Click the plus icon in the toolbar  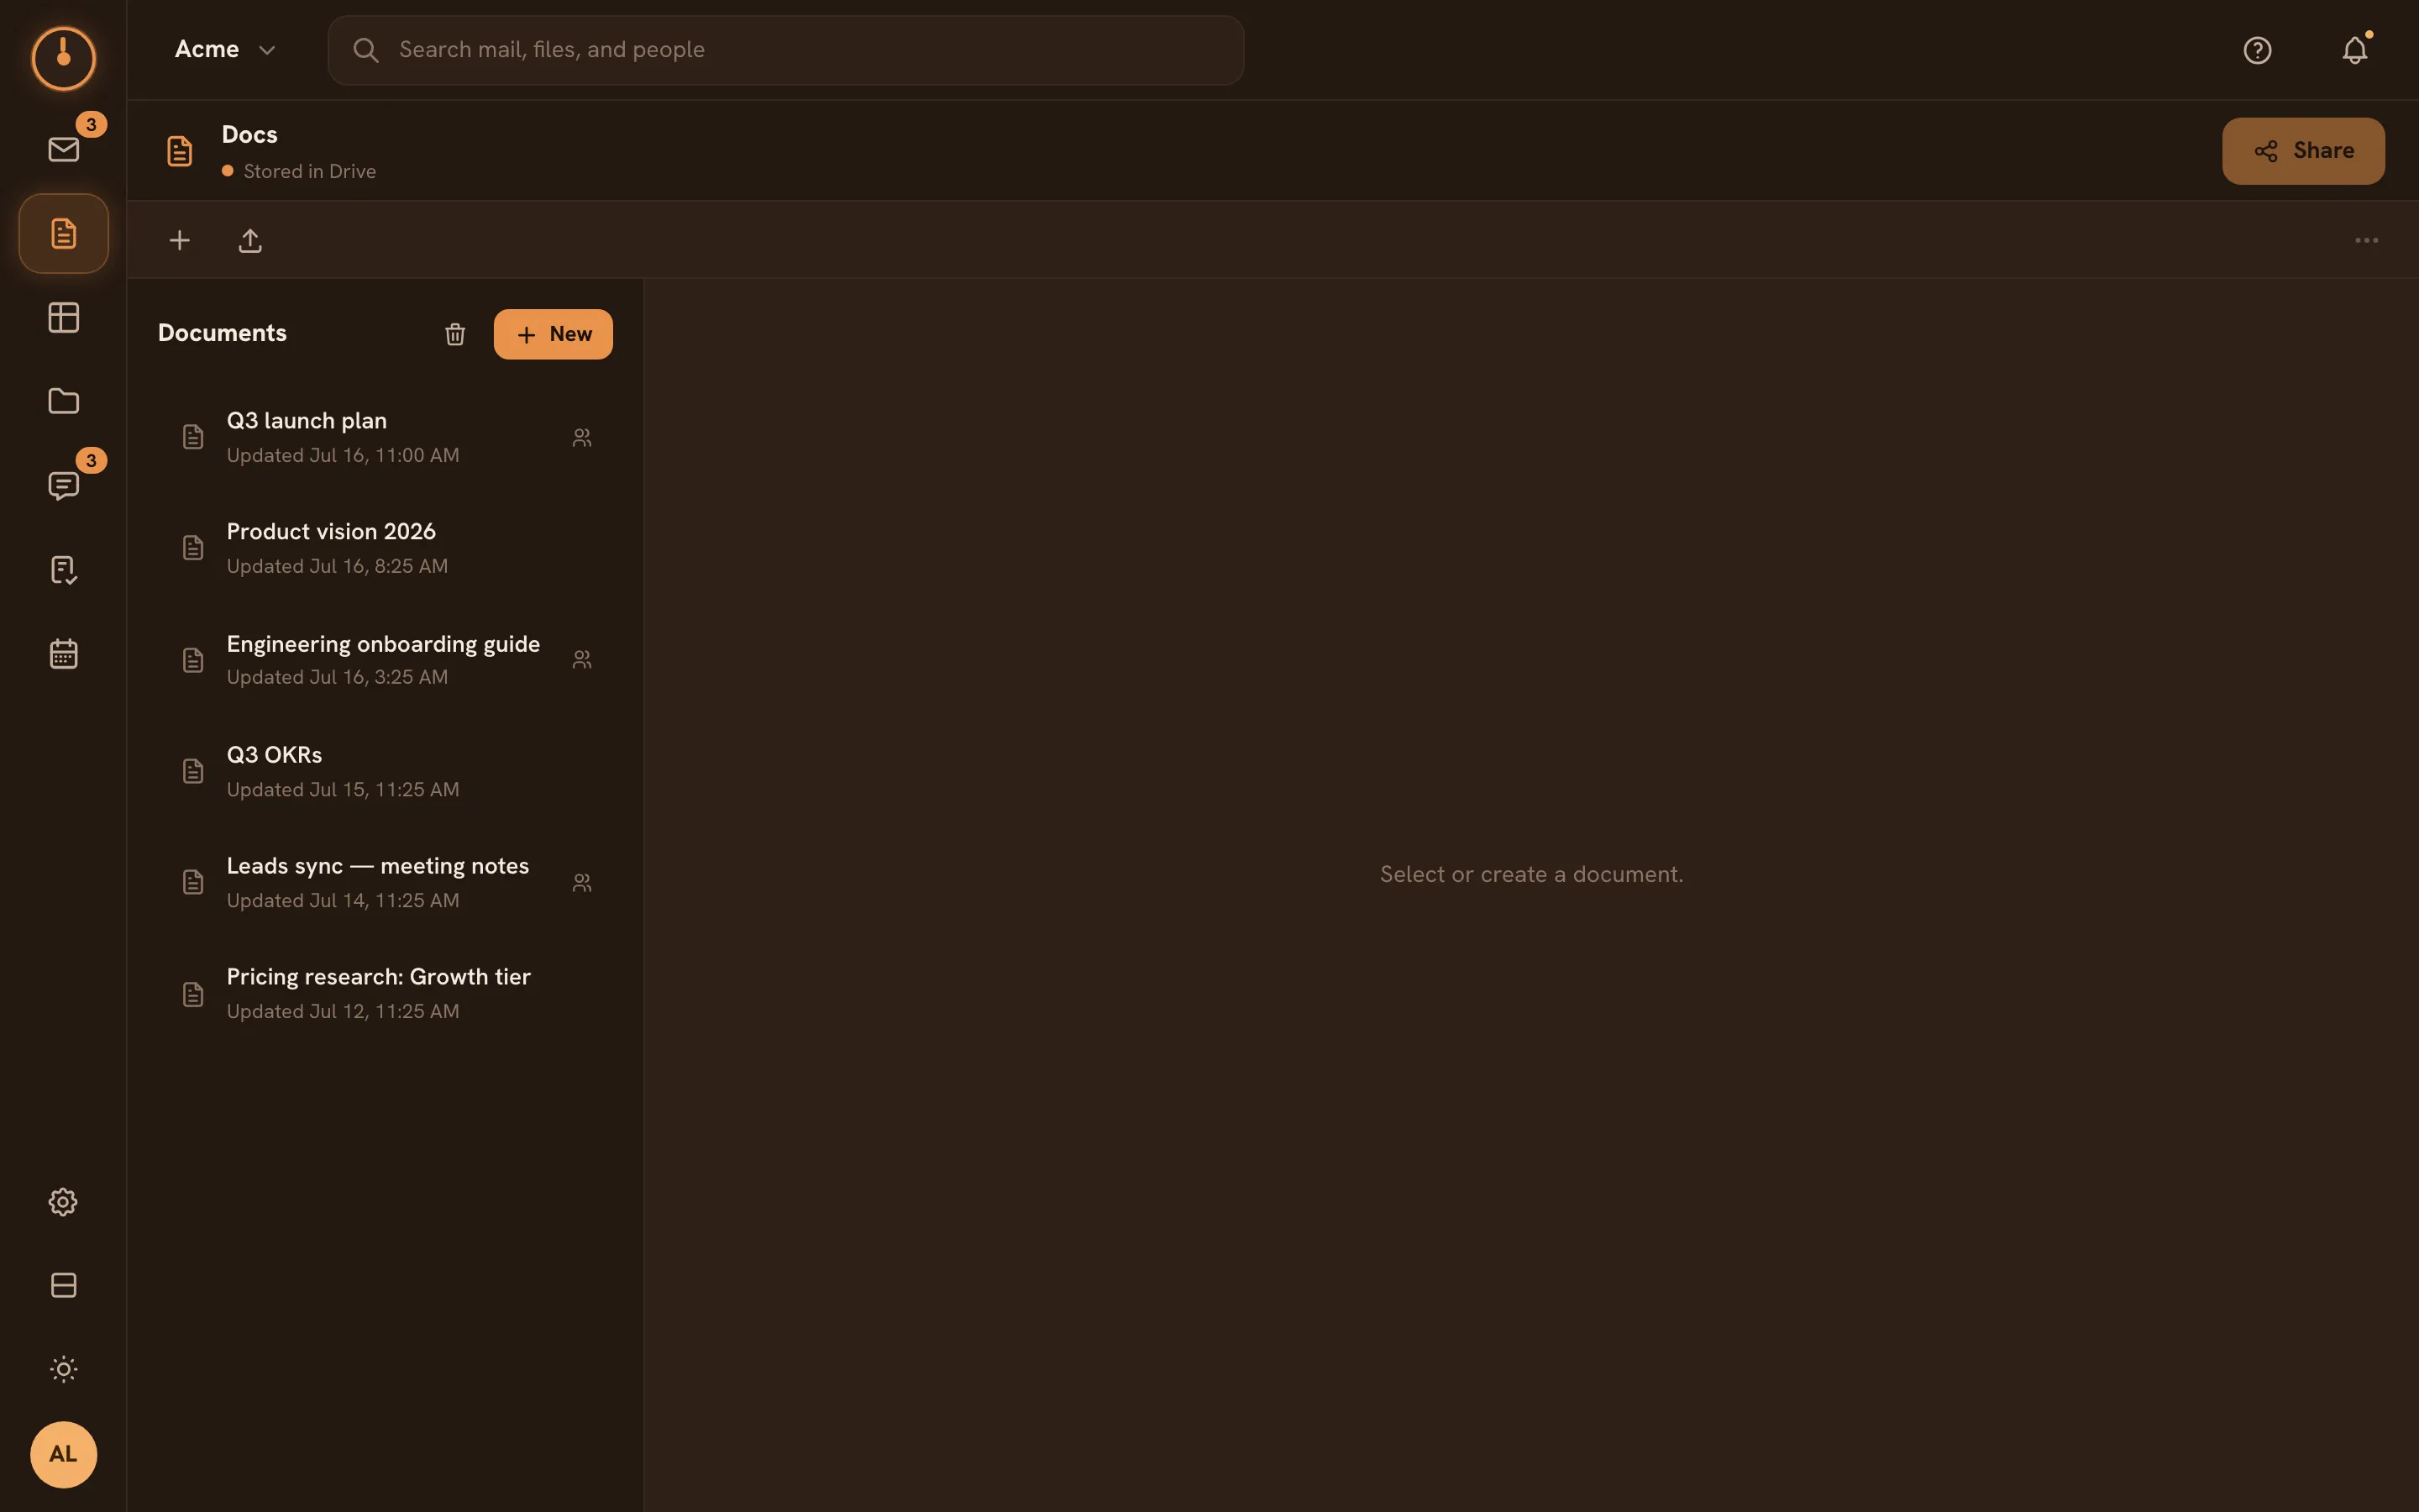180,240
